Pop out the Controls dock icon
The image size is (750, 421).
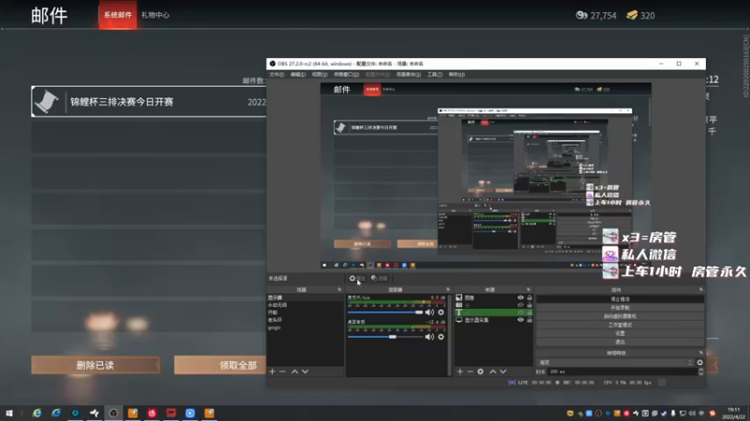pyautogui.click(x=701, y=290)
